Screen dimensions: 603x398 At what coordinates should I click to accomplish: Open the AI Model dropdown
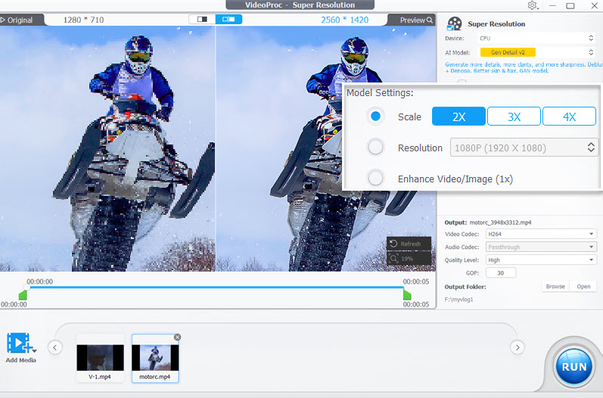point(537,52)
